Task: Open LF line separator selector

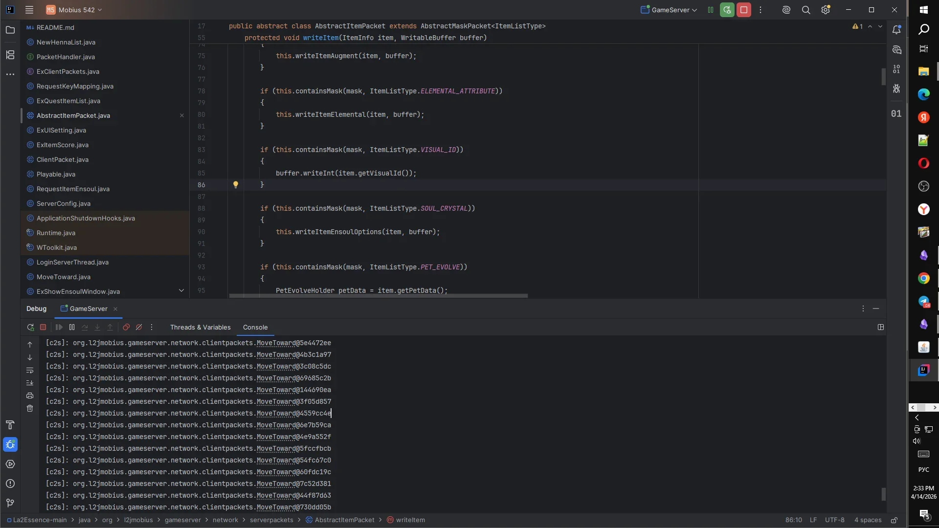Action: click(813, 520)
